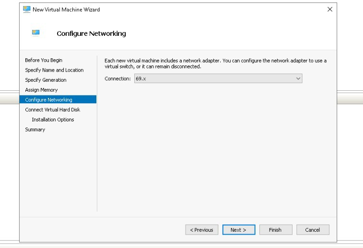Click the < Previous button
This screenshot has height=248, width=363.
pos(202,230)
